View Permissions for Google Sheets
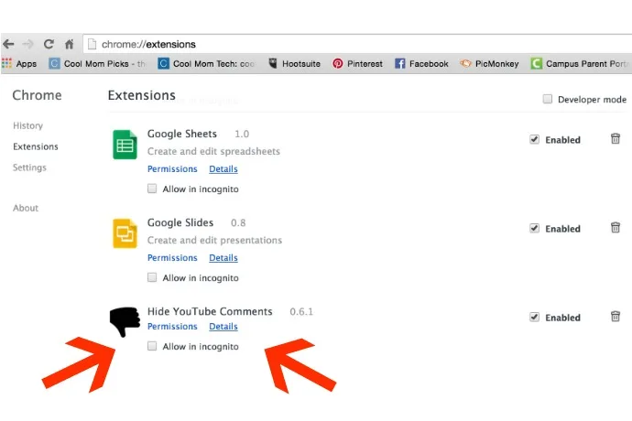The height and width of the screenshot is (421, 632). coord(172,169)
